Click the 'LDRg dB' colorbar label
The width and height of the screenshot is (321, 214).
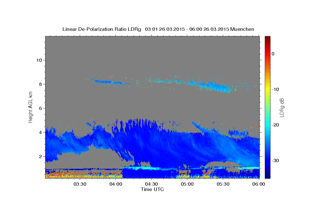[281, 108]
